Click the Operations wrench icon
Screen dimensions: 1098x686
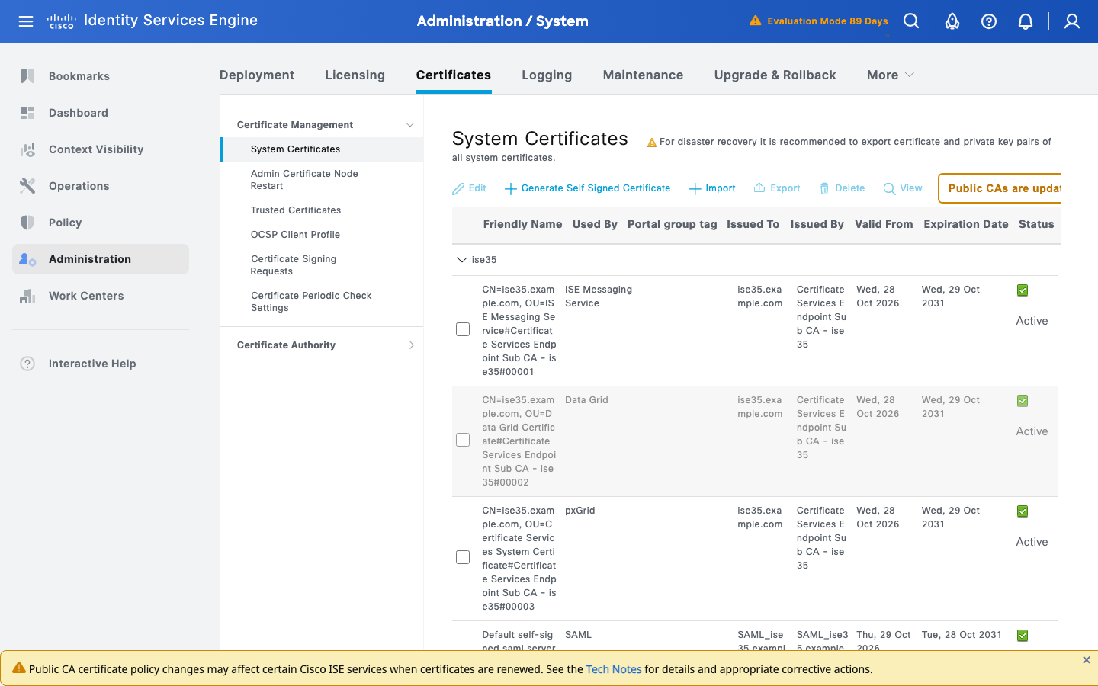click(x=27, y=186)
